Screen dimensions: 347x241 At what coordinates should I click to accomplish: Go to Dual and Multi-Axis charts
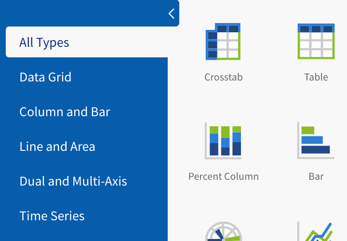pos(73,181)
